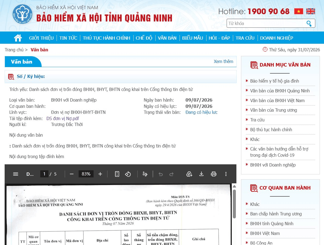Click the redo arrow in PDF toolbar
Screen dimensions: 324x245
tap(171, 174)
